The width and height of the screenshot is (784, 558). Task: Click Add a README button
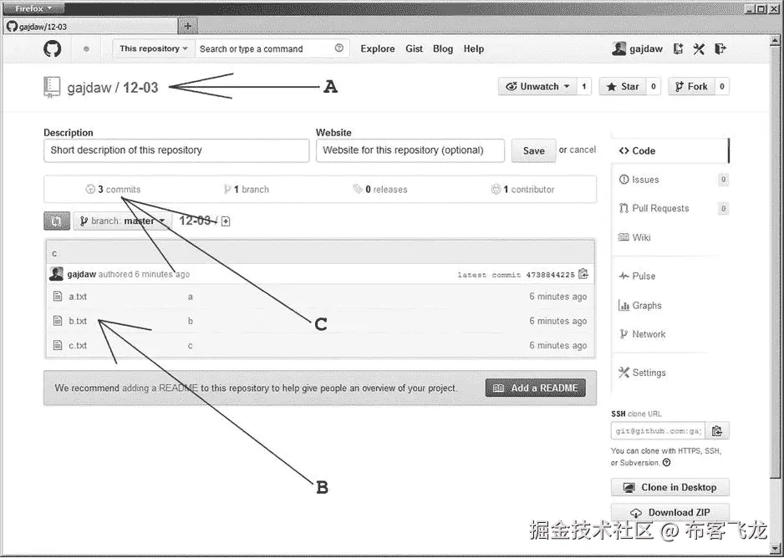click(536, 388)
